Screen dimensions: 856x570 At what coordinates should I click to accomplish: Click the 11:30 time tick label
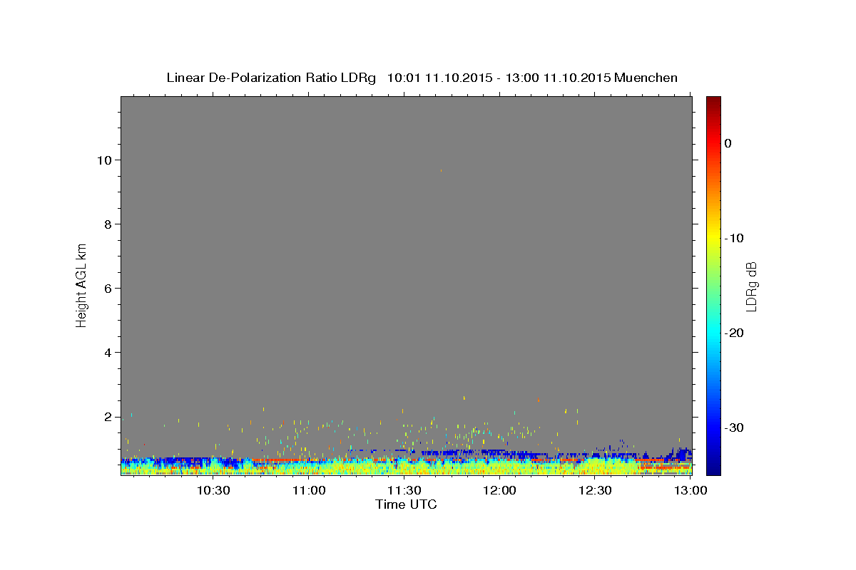pos(404,490)
